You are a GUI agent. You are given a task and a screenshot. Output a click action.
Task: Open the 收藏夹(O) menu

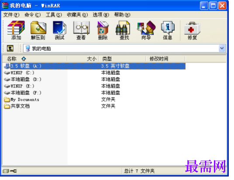(77, 15)
